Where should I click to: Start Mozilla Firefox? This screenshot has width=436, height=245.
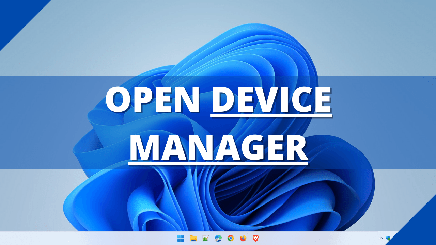click(x=243, y=238)
